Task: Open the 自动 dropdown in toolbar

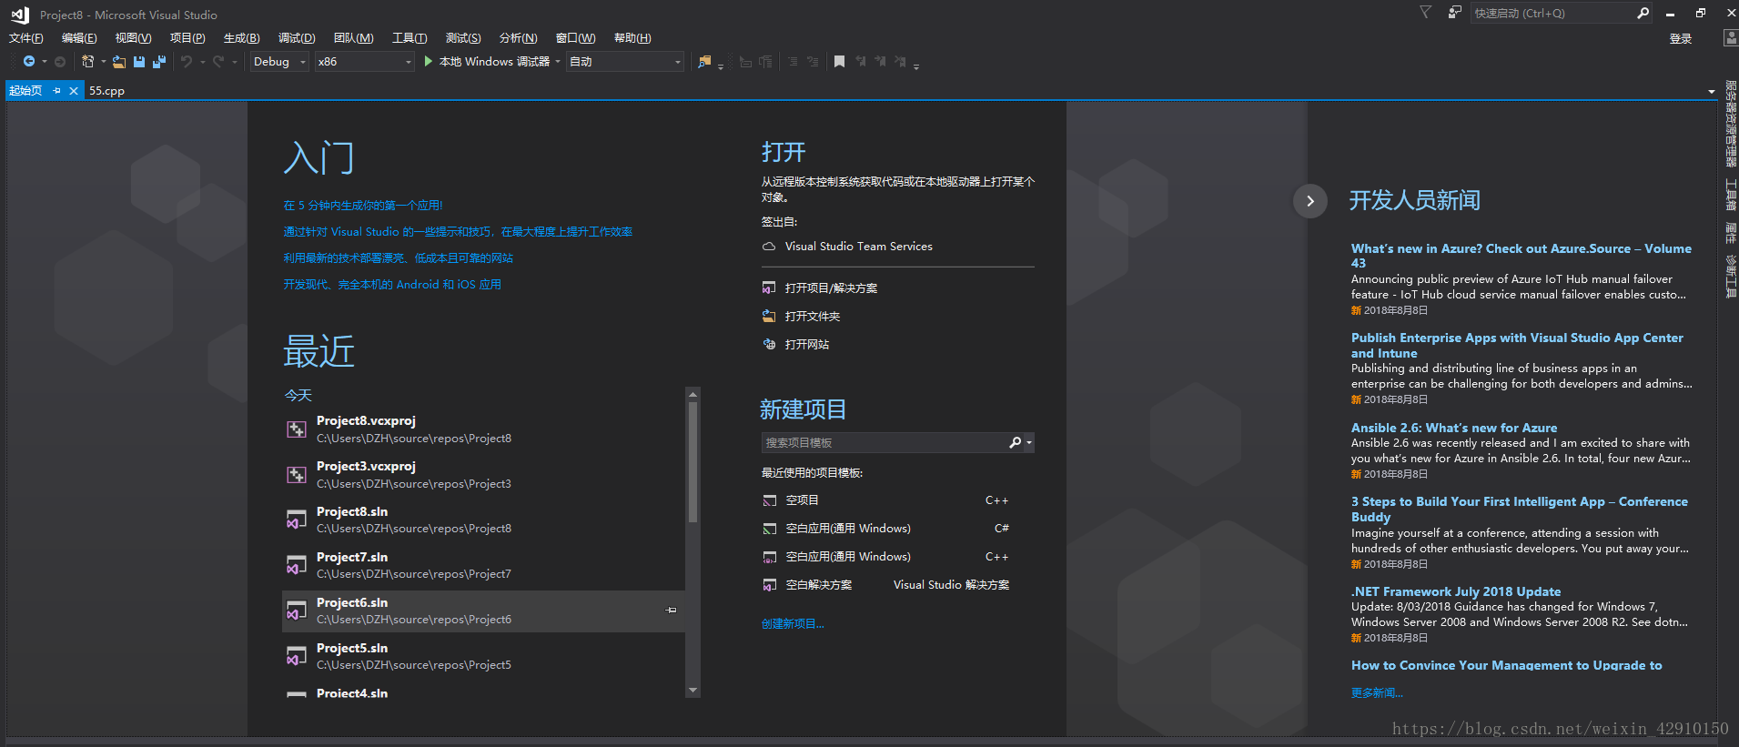Action: 625,62
